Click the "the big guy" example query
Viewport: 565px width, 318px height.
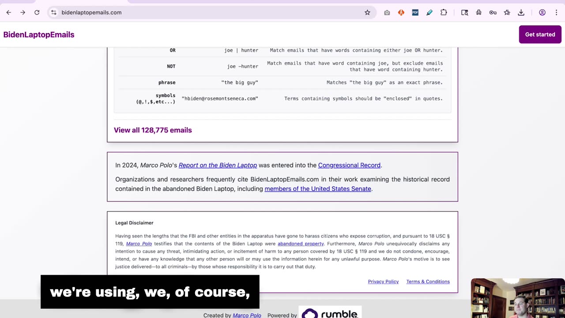240,83
